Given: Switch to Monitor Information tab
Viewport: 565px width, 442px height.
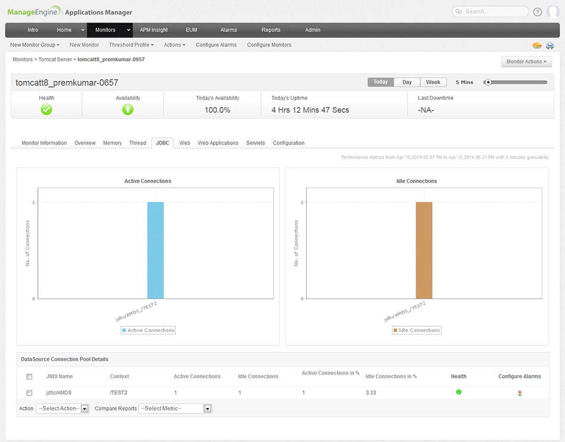Looking at the screenshot, I should pos(44,143).
